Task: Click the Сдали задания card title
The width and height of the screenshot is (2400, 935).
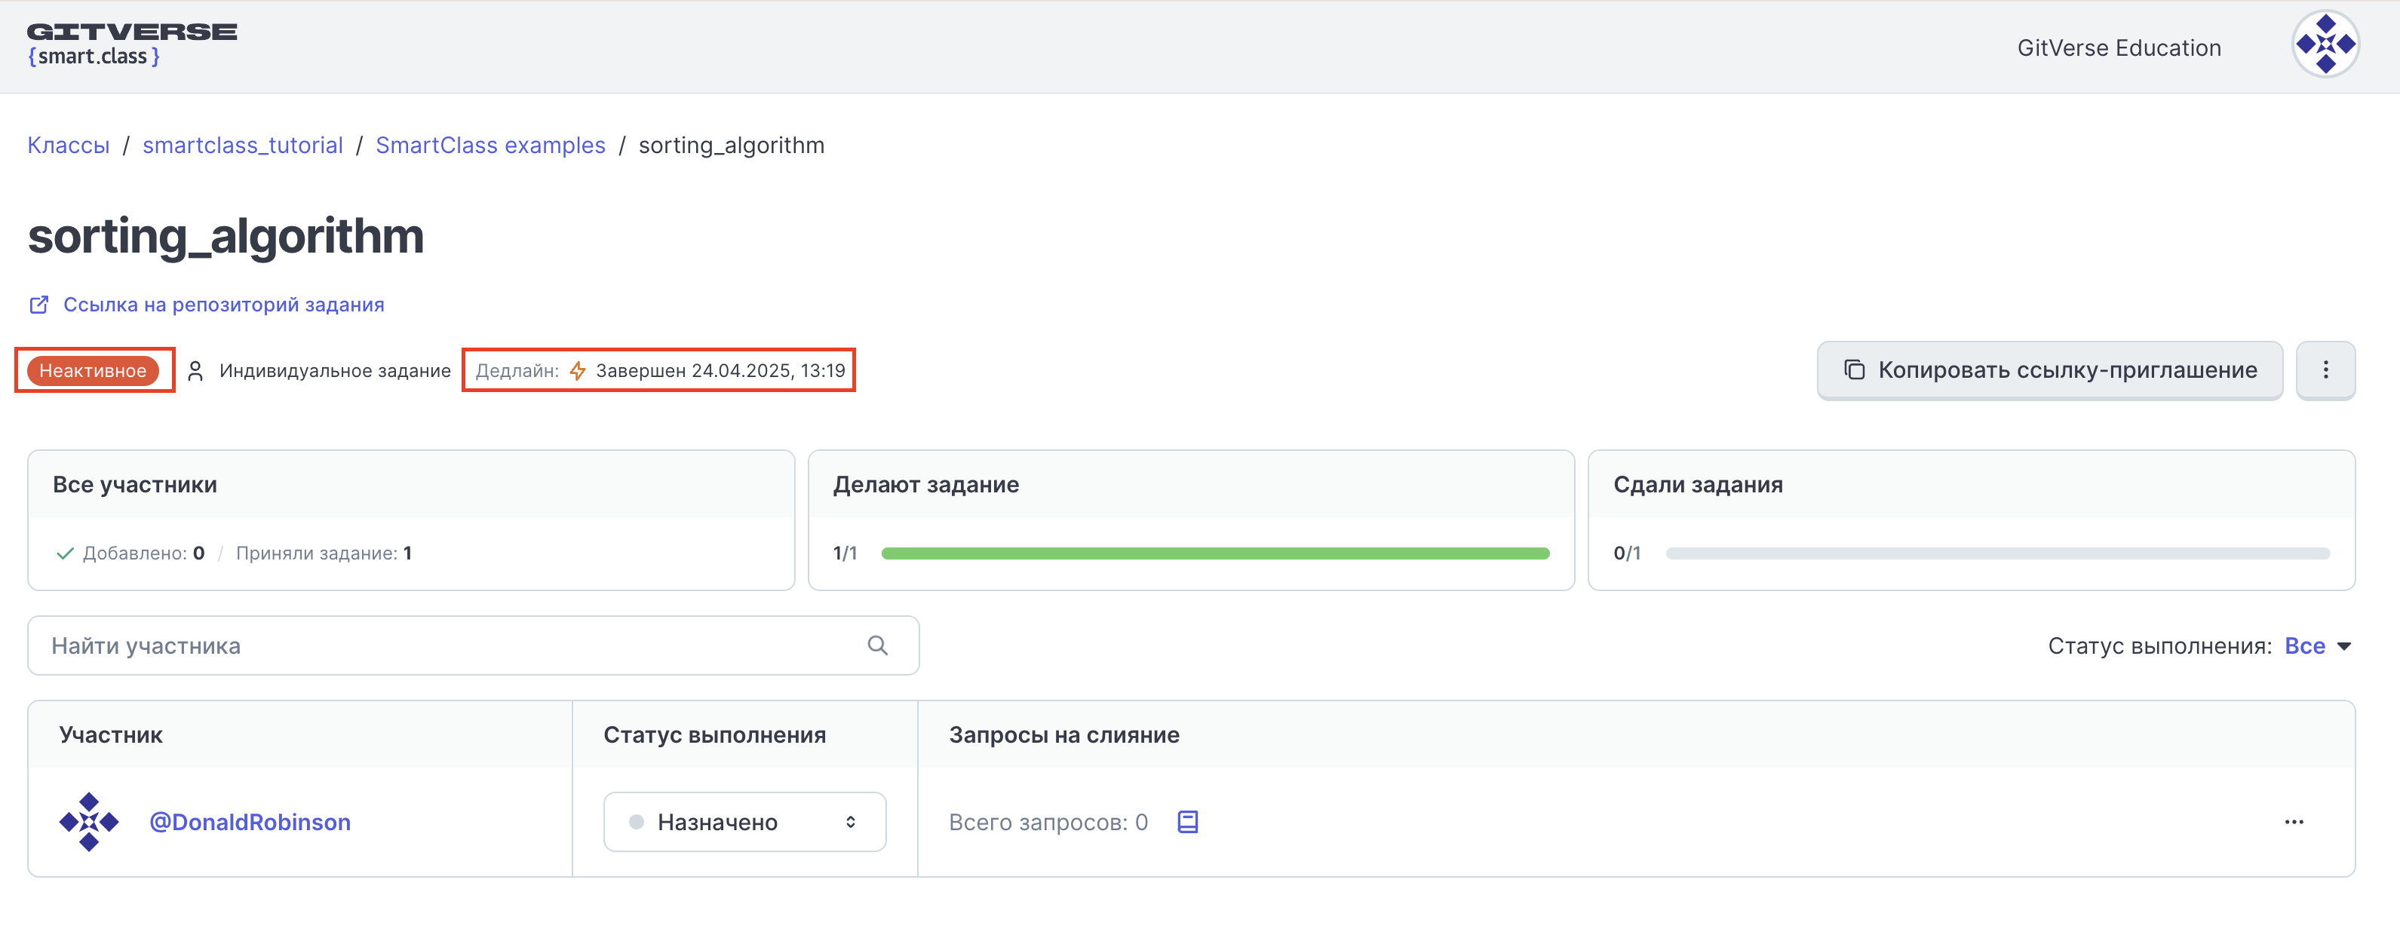Action: (x=1698, y=484)
